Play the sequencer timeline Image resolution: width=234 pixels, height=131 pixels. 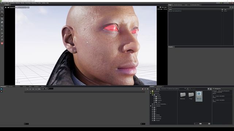(30, 89)
